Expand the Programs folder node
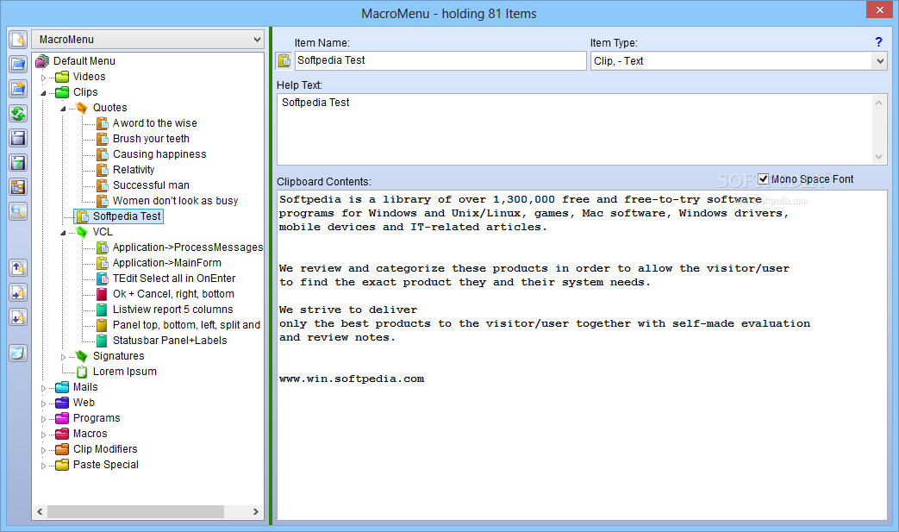The image size is (899, 532). pyautogui.click(x=44, y=419)
